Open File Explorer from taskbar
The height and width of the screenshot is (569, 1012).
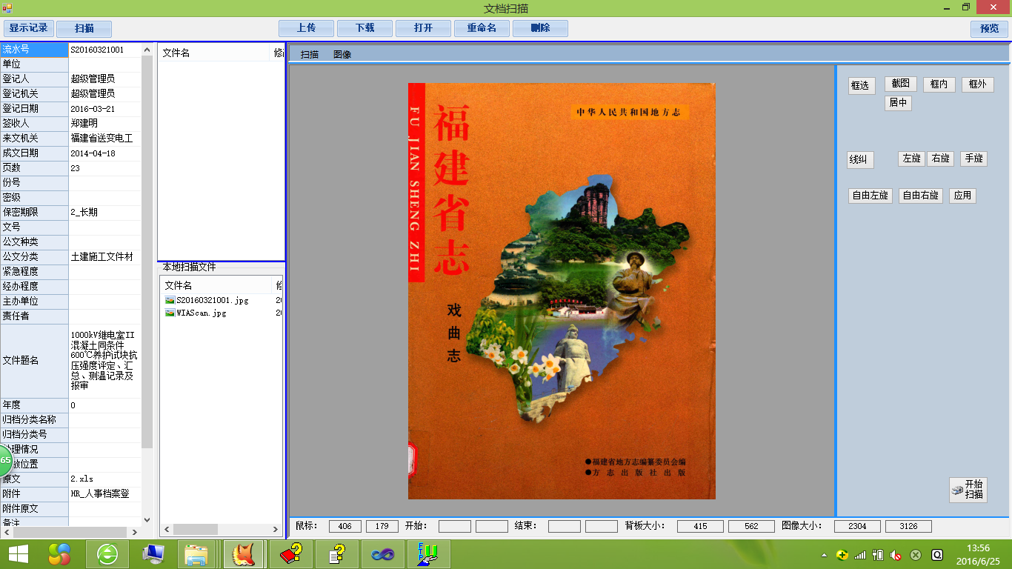coord(196,554)
